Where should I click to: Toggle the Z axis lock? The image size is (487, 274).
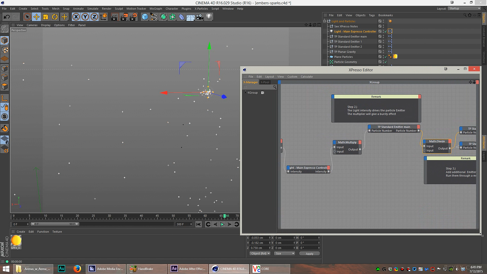[94, 17]
